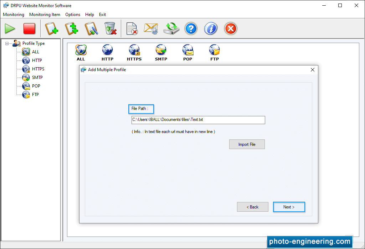Image resolution: width=365 pixels, height=249 pixels.
Task: Click the edit profile clipboard pen icon
Action: [x=91, y=28]
